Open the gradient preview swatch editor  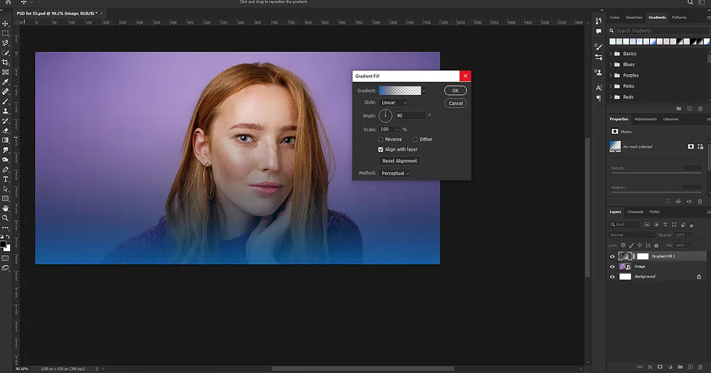pos(400,90)
